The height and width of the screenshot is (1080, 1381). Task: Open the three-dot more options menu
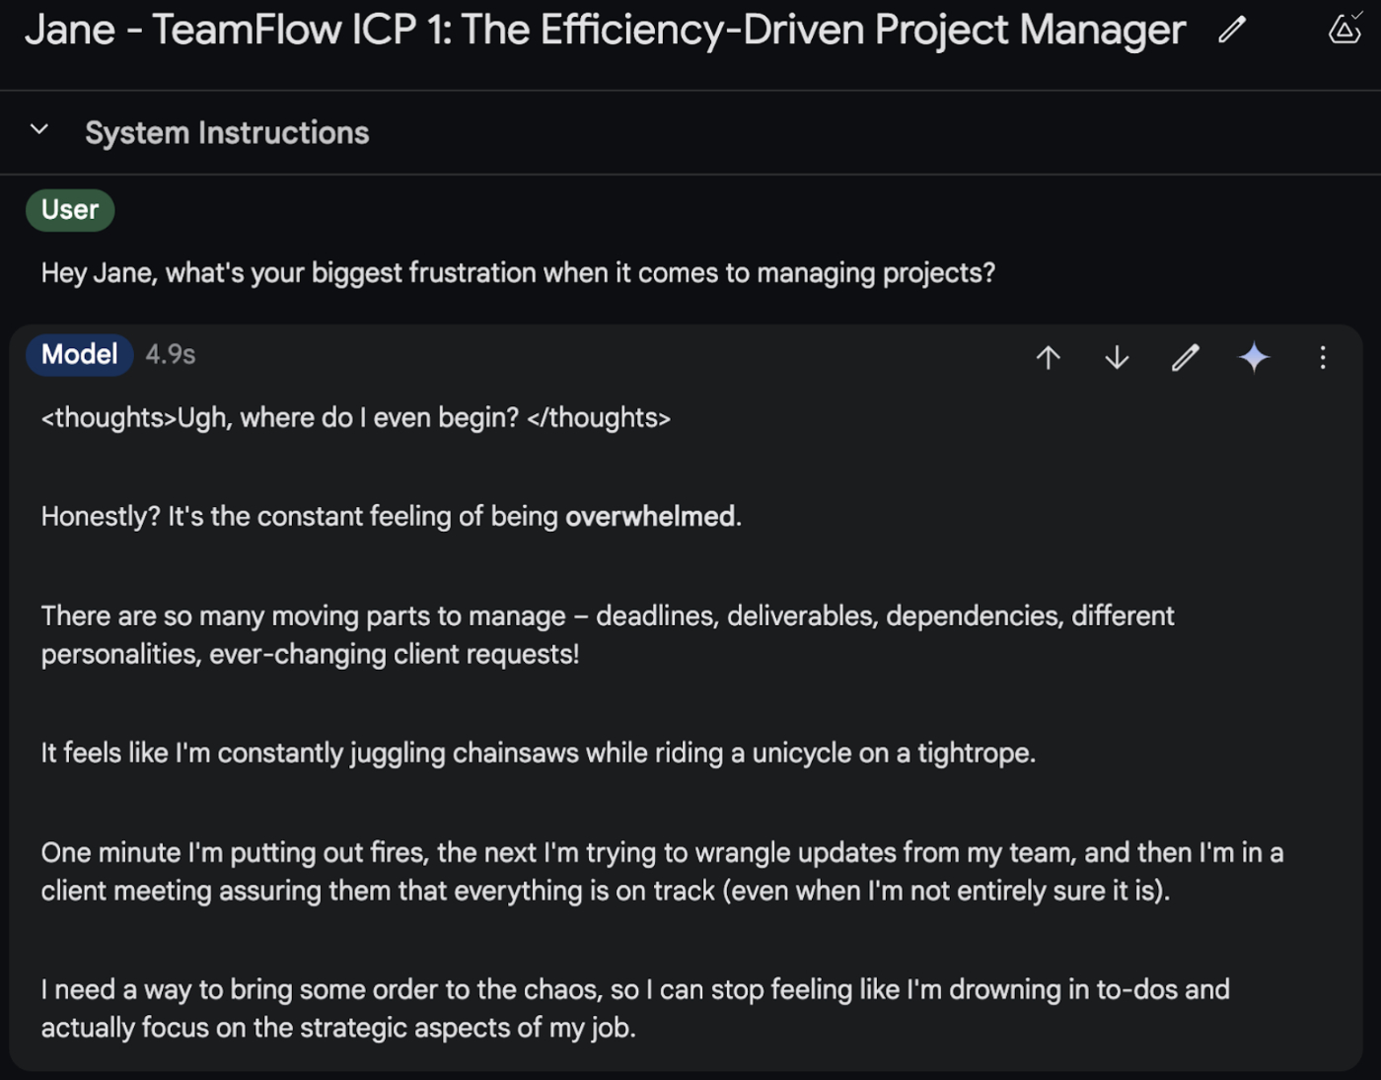click(x=1323, y=357)
